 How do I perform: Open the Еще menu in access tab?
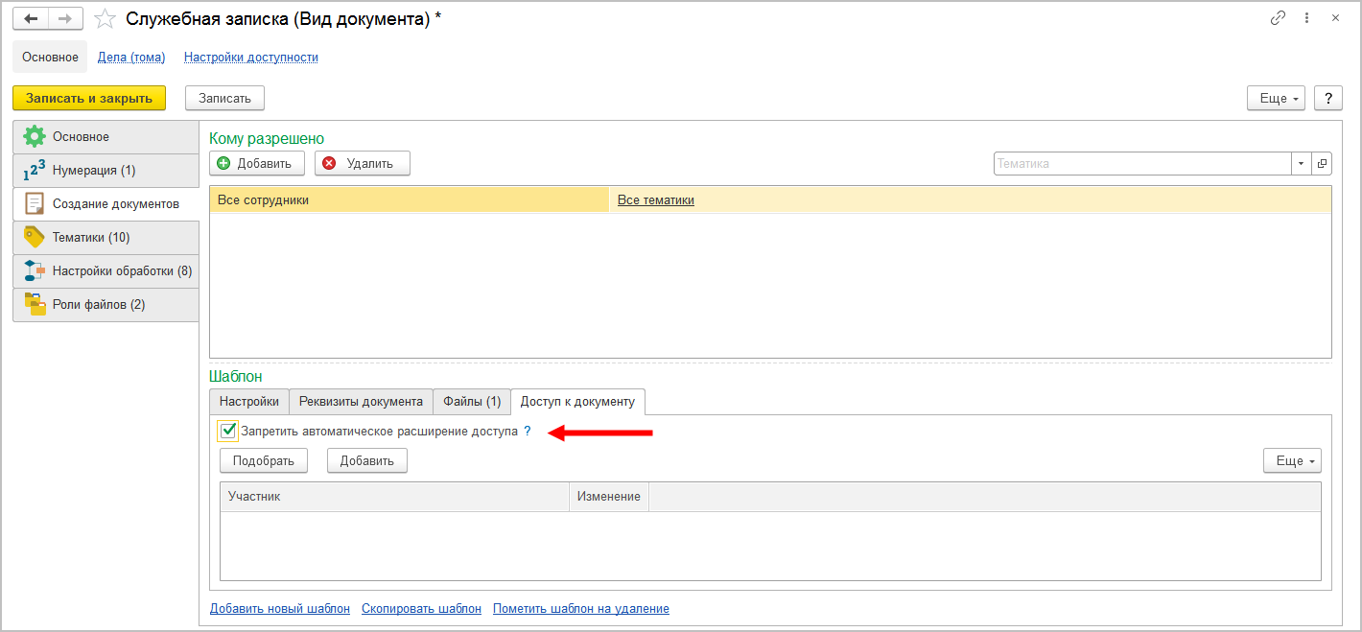pyautogui.click(x=1292, y=461)
